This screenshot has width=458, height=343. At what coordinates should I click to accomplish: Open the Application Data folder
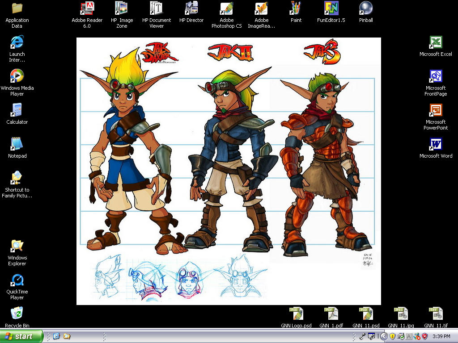tap(17, 15)
